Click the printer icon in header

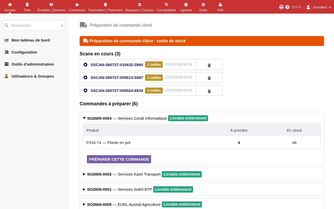(281, 7)
